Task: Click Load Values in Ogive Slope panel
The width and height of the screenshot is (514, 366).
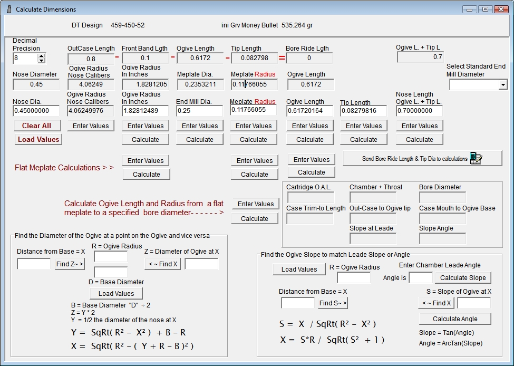Action: pos(299,269)
